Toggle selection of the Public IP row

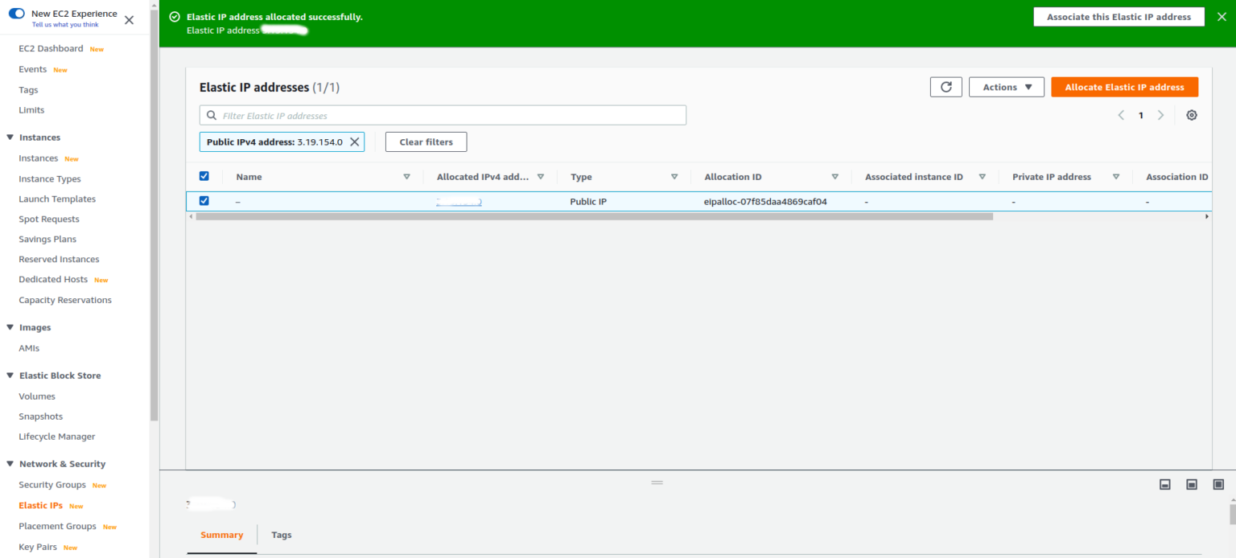[204, 200]
